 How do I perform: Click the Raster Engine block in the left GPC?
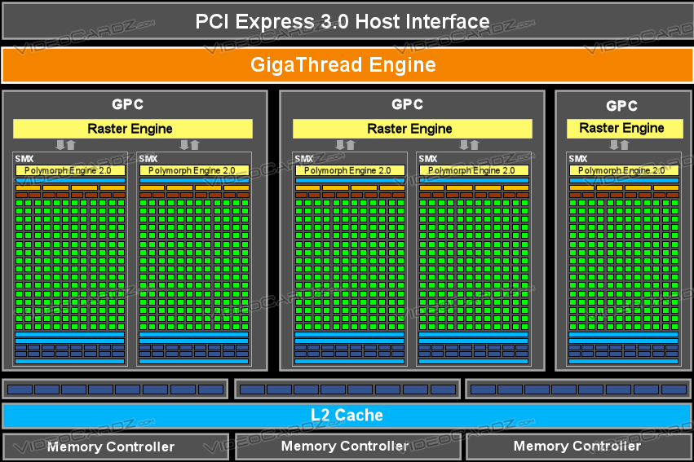pyautogui.click(x=132, y=129)
